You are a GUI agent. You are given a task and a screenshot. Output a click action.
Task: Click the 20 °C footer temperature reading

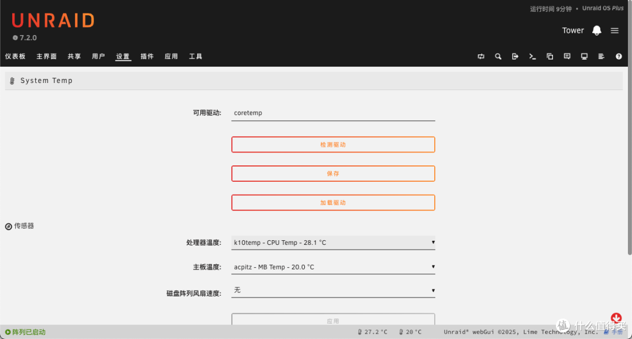pyautogui.click(x=410, y=332)
